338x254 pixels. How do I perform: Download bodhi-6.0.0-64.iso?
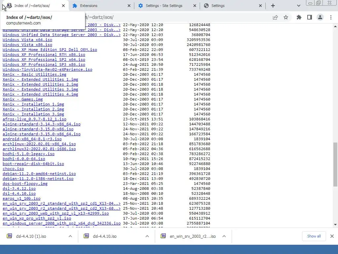24,159
